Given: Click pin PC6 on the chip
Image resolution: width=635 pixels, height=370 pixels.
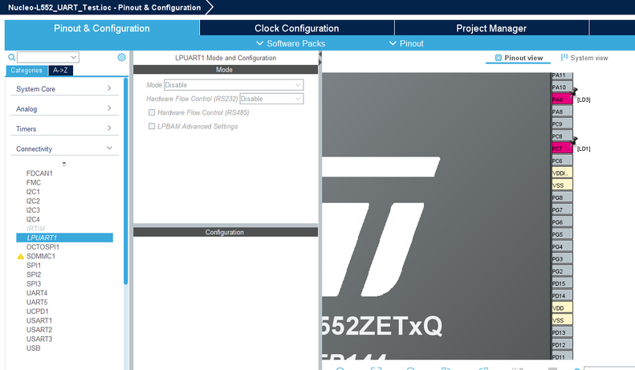Looking at the screenshot, I should tap(562, 161).
